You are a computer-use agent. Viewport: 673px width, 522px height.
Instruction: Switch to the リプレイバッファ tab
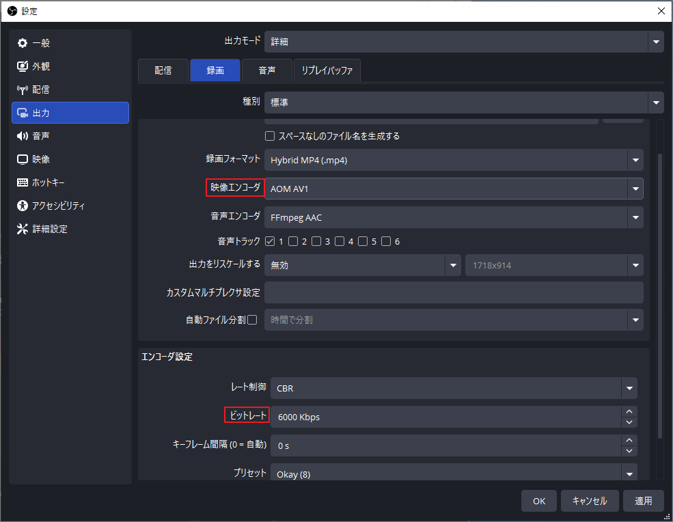pos(327,70)
